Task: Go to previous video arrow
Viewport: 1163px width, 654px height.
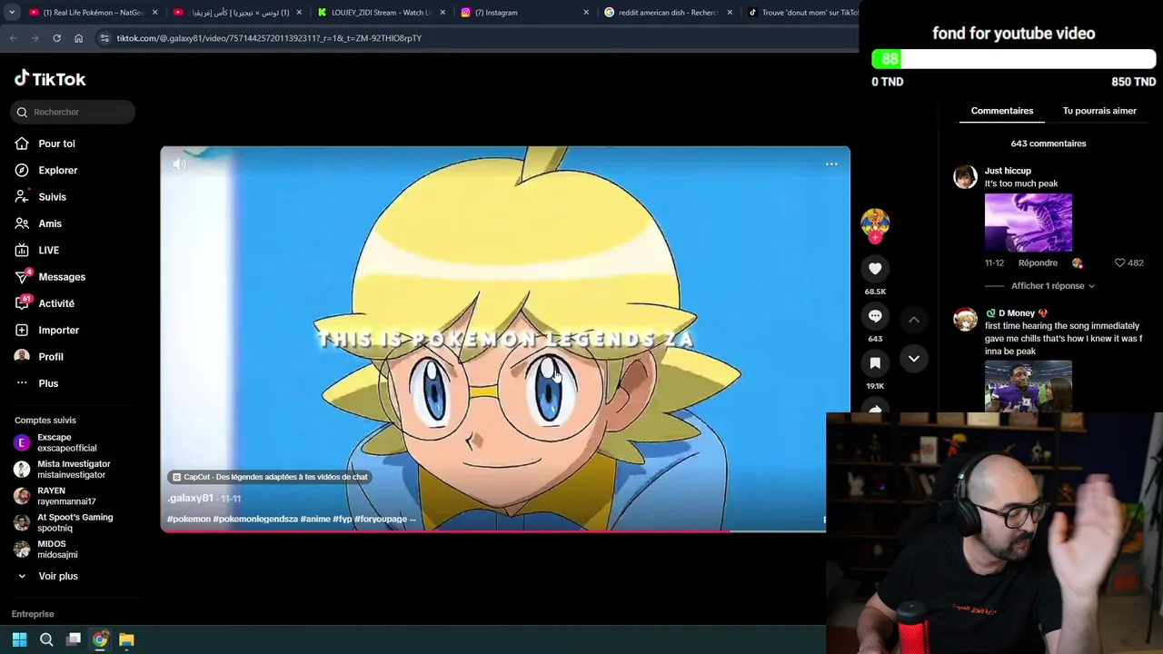Action: 914,320
